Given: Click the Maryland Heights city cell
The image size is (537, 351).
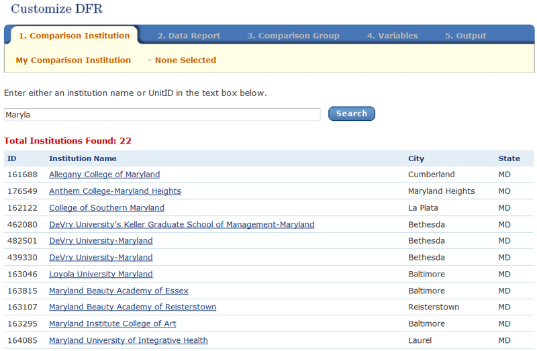Looking at the screenshot, I should (x=442, y=191).
